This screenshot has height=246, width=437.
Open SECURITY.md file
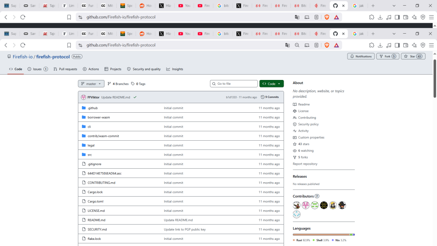97,229
